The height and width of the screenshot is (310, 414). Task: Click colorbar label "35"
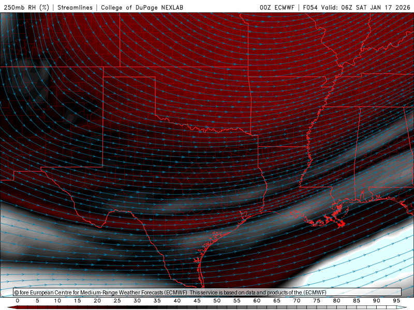pyautogui.click(x=157, y=301)
